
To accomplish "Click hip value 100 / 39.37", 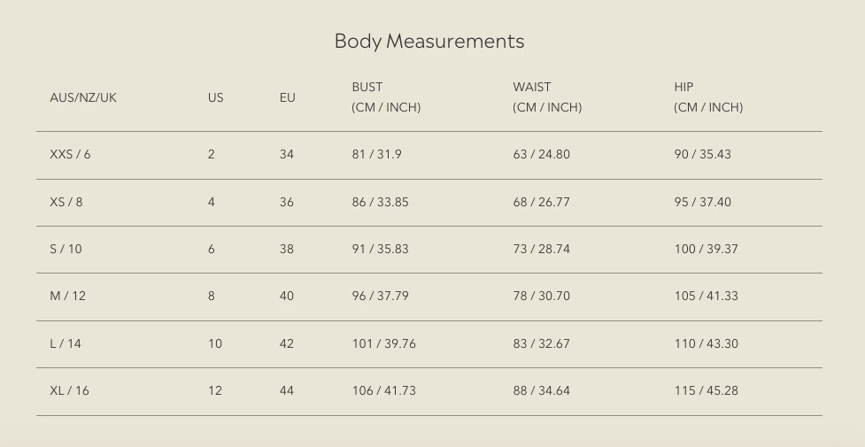I will pos(706,249).
